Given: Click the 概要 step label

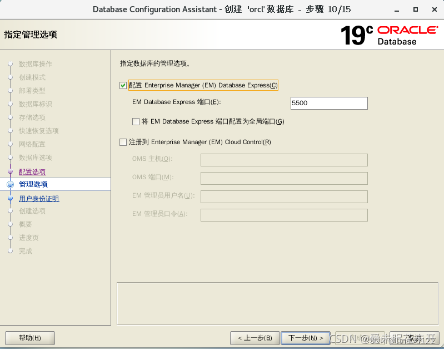Looking at the screenshot, I should point(26,224).
